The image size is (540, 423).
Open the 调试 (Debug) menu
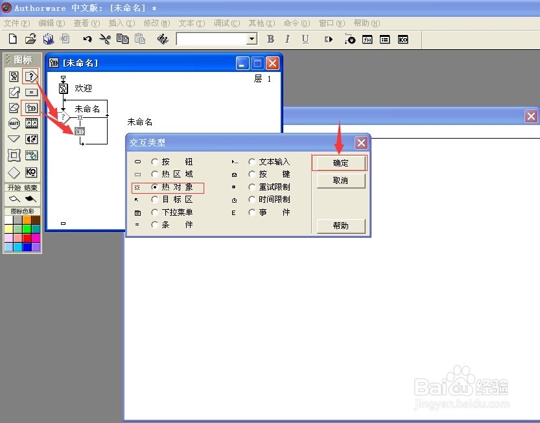[x=226, y=23]
